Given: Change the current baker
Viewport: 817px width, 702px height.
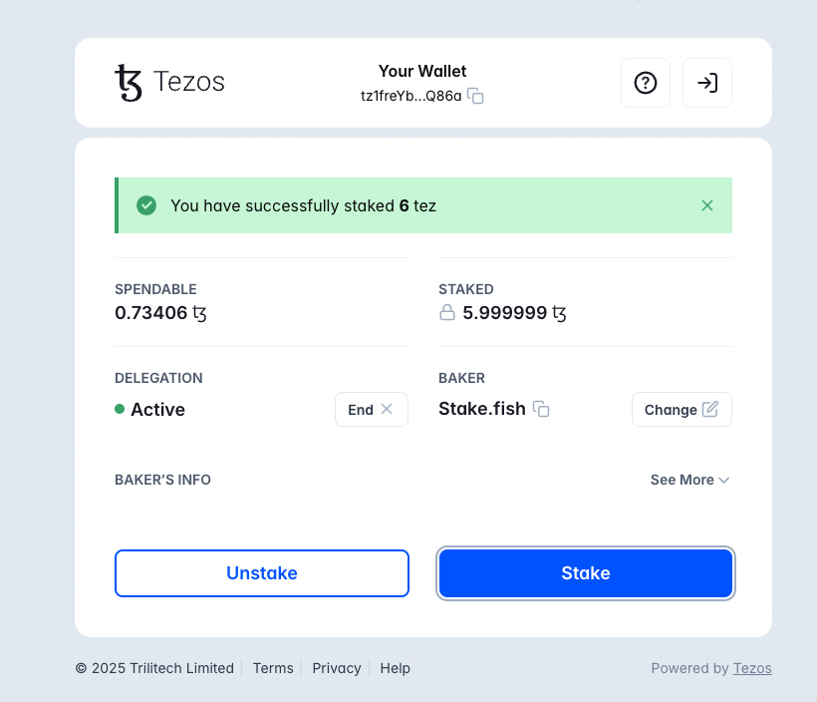Looking at the screenshot, I should pyautogui.click(x=681, y=409).
